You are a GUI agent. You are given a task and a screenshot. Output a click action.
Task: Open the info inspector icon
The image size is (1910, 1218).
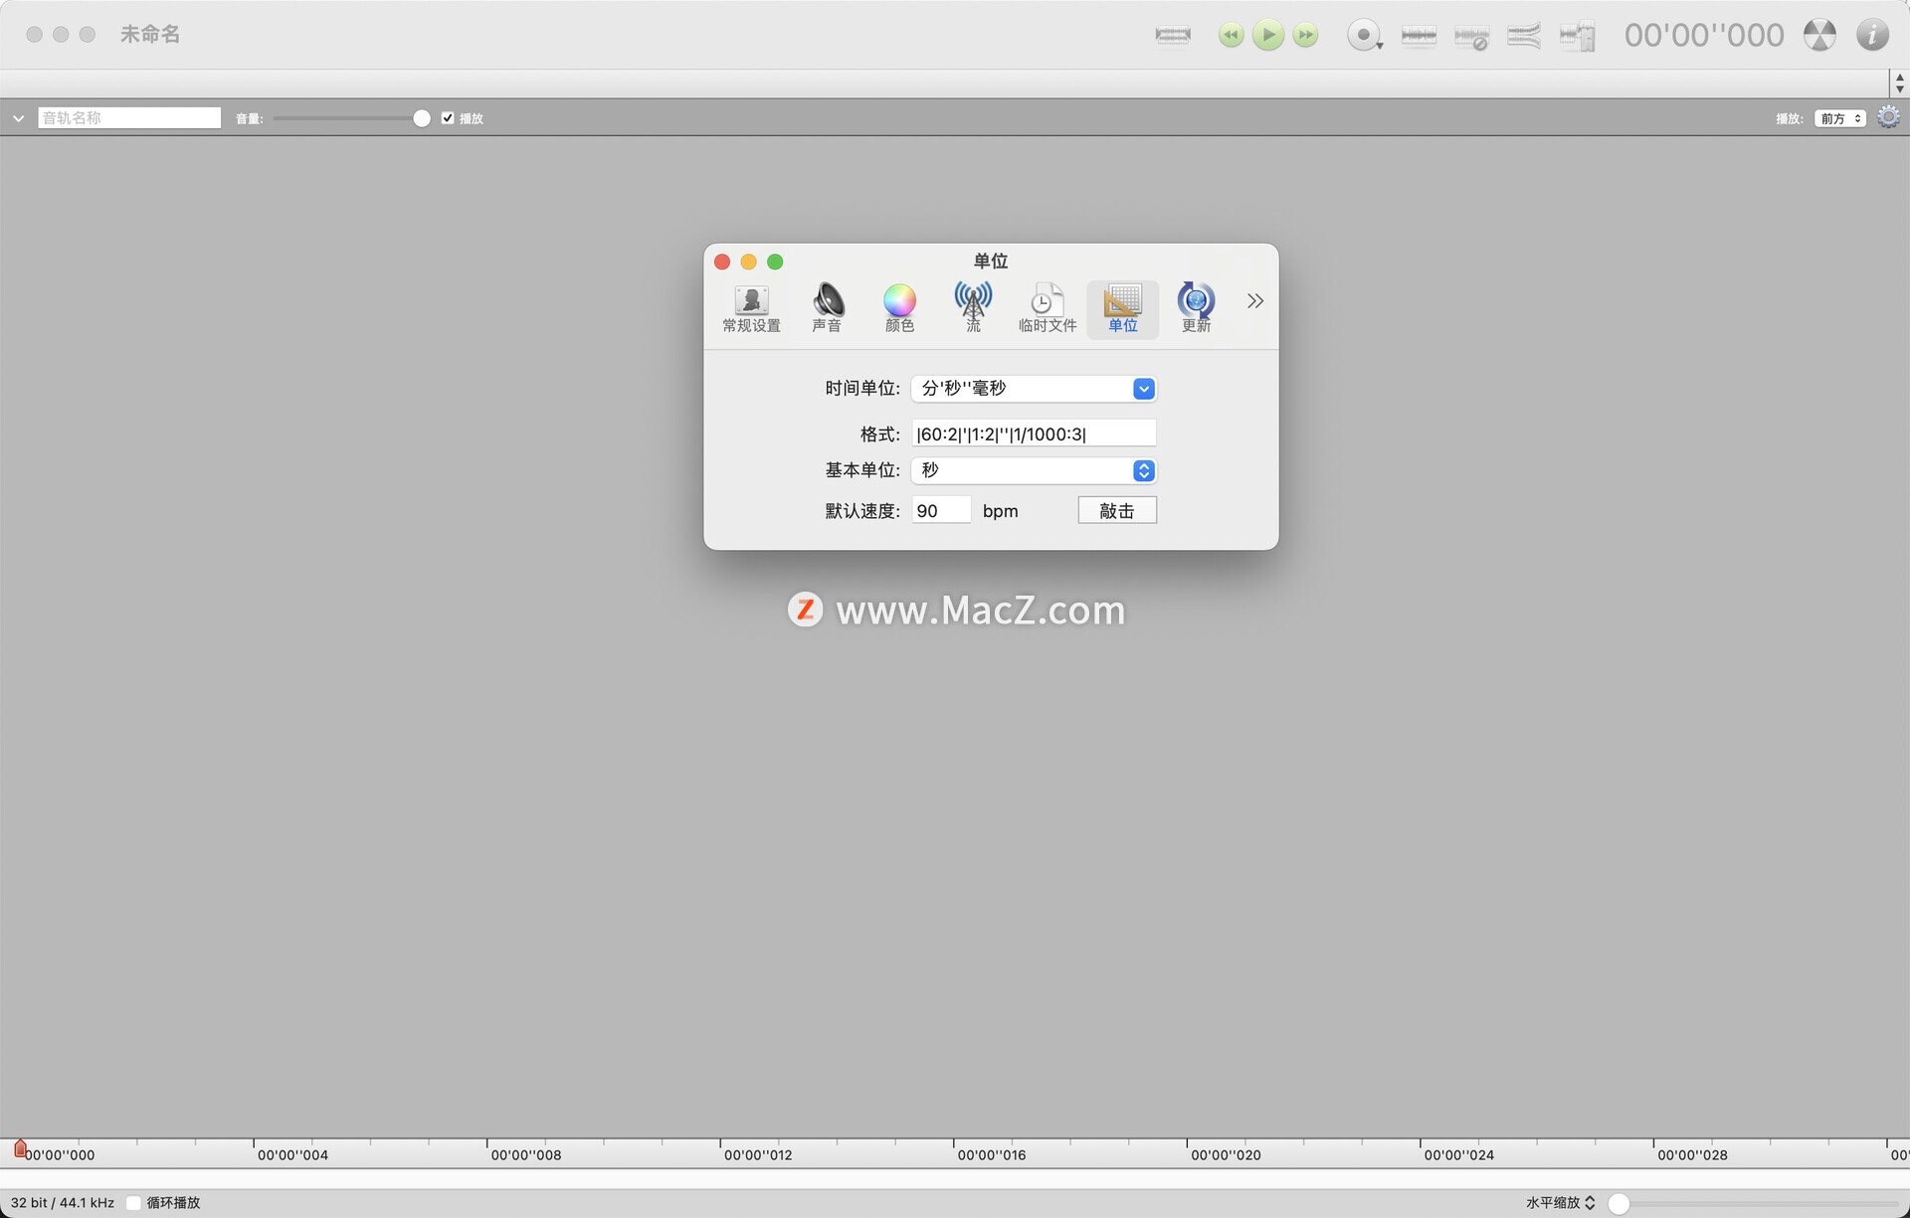pyautogui.click(x=1872, y=35)
